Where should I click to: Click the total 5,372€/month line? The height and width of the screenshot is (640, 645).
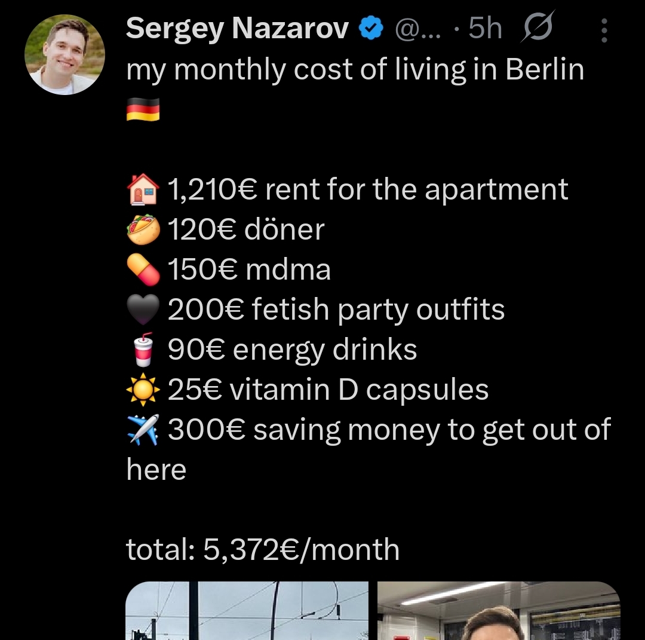coord(263,550)
